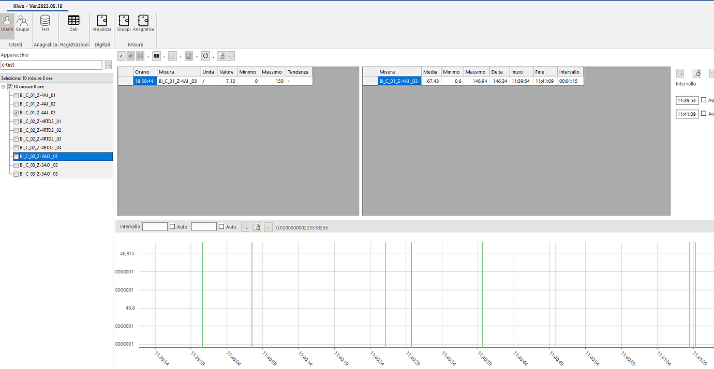Click Excel export icon in right panel
The width and height of the screenshot is (714, 369).
tap(697, 73)
